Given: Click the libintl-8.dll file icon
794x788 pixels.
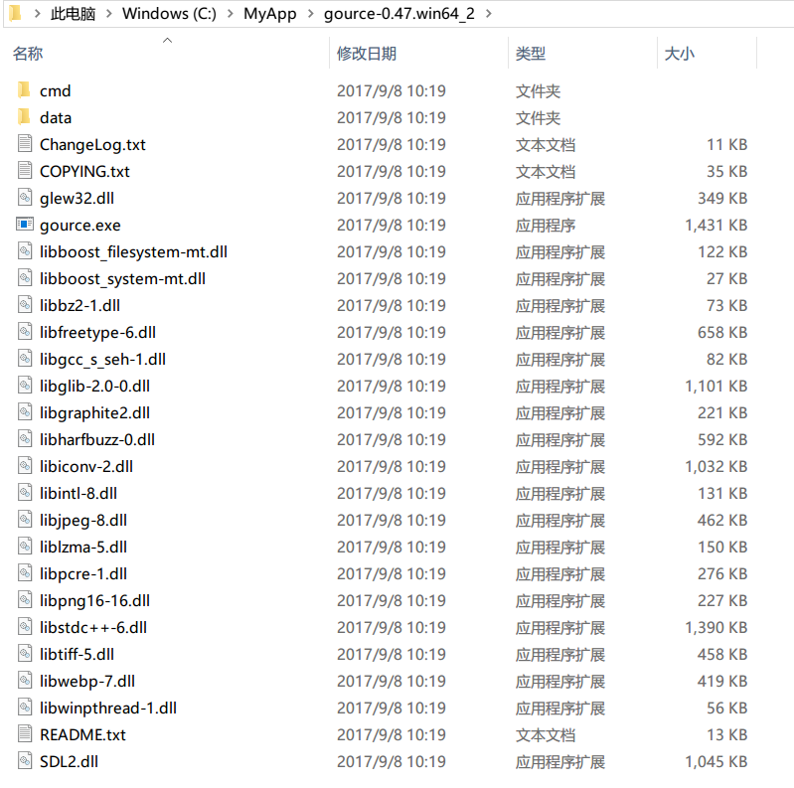Looking at the screenshot, I should tap(25, 493).
